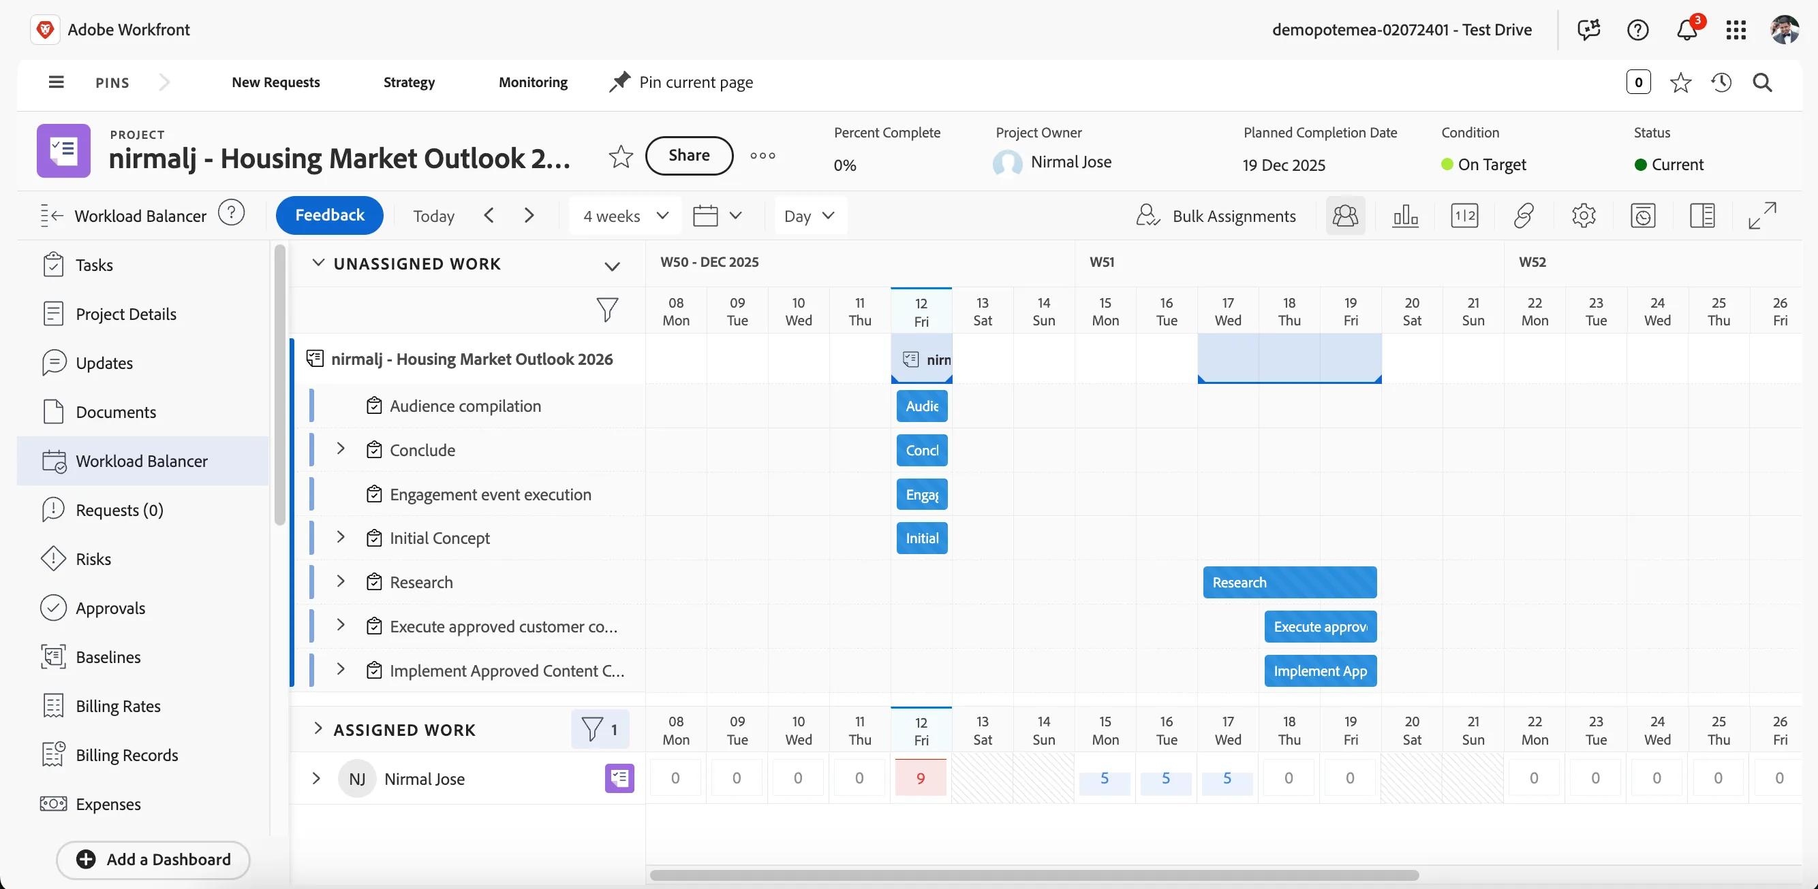
Task: Expand the PINS arrow
Action: click(x=164, y=82)
